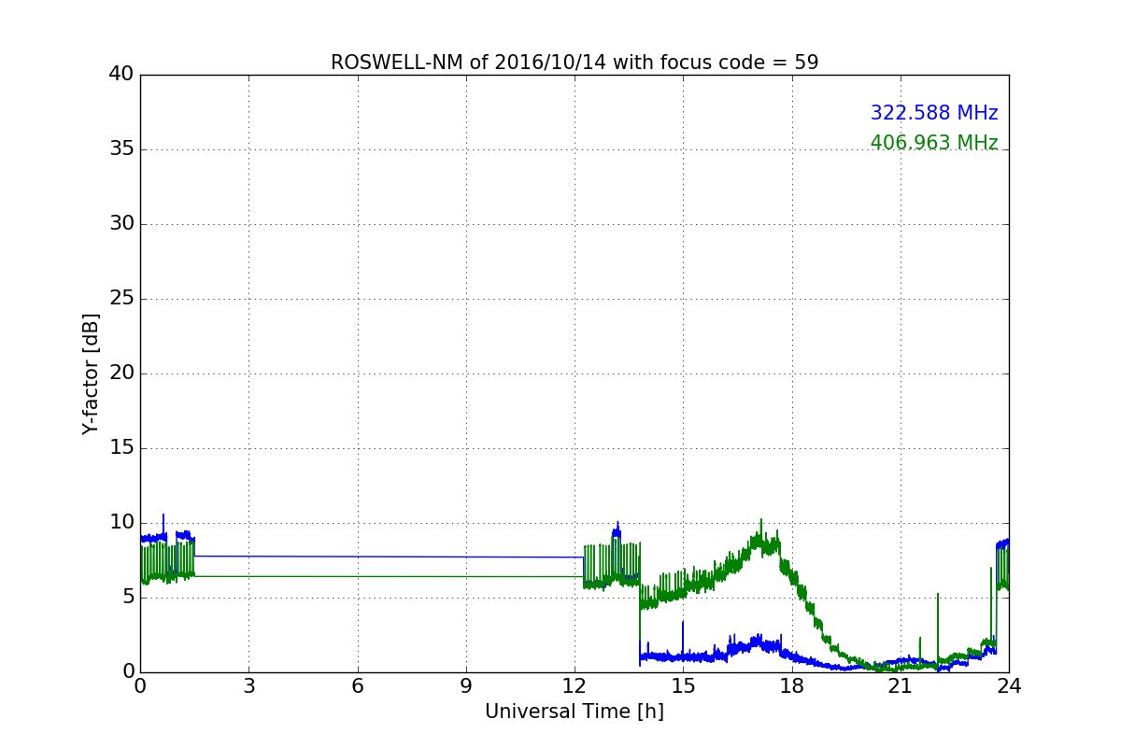Click the y-axis tick label '10'
Image resolution: width=1121 pixels, height=747 pixels.
click(121, 523)
